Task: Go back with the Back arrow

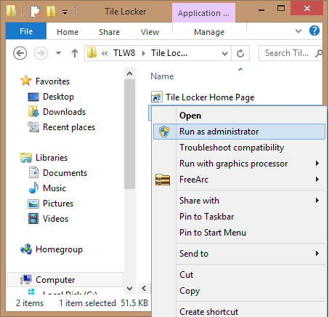Action: 20,53
